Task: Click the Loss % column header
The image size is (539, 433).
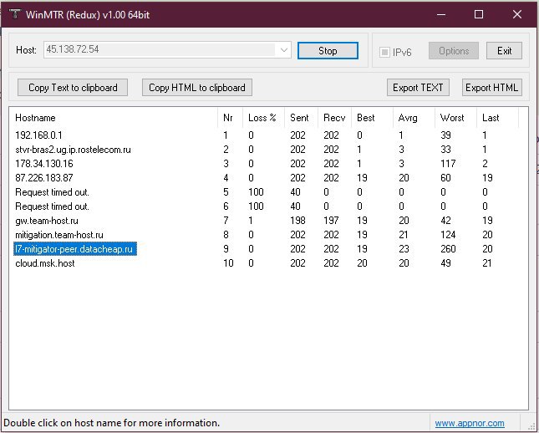Action: 263,118
